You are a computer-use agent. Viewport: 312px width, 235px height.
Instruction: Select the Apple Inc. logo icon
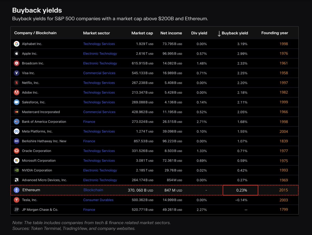[16, 53]
